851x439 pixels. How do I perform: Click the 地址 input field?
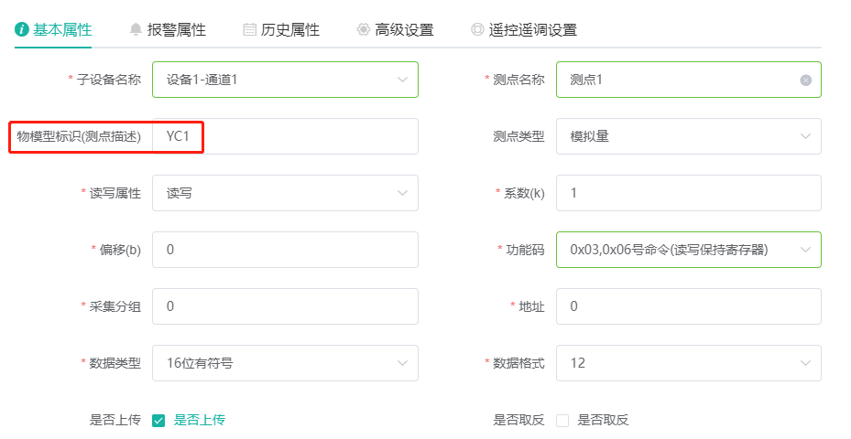point(688,306)
